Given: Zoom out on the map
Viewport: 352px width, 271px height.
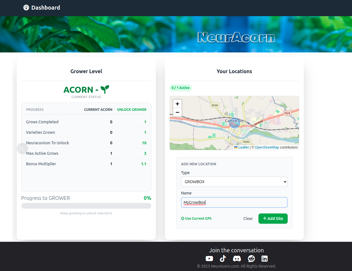Looking at the screenshot, I should click(177, 112).
